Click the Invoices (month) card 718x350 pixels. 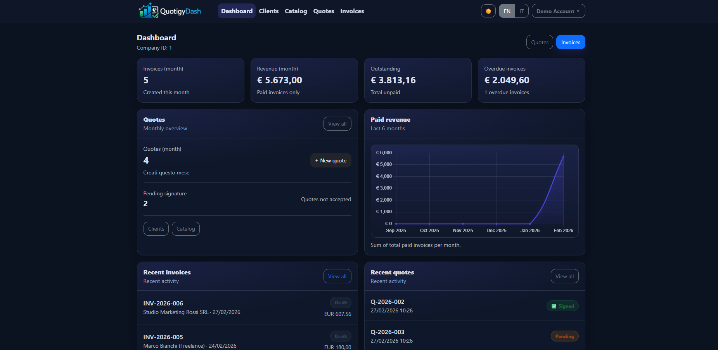[190, 80]
